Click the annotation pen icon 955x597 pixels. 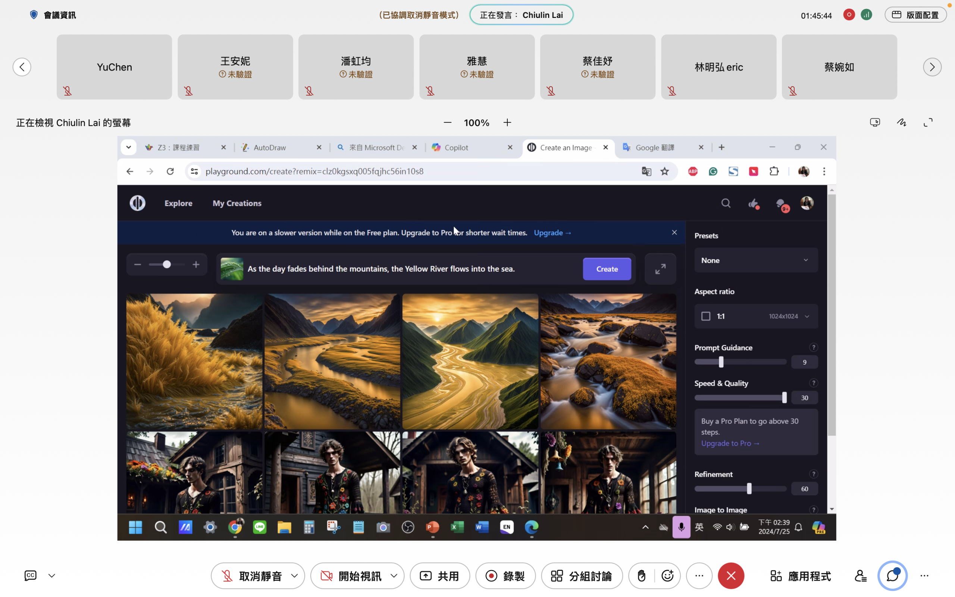pos(901,122)
